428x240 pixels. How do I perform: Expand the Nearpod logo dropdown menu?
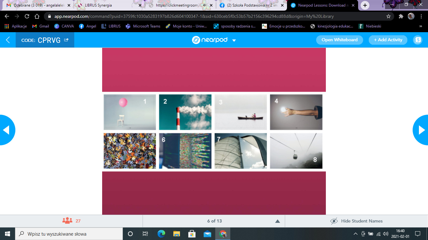(234, 40)
